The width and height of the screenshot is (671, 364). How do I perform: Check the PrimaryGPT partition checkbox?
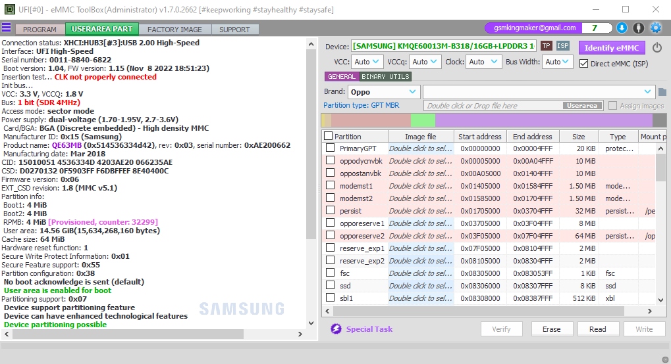pos(330,148)
